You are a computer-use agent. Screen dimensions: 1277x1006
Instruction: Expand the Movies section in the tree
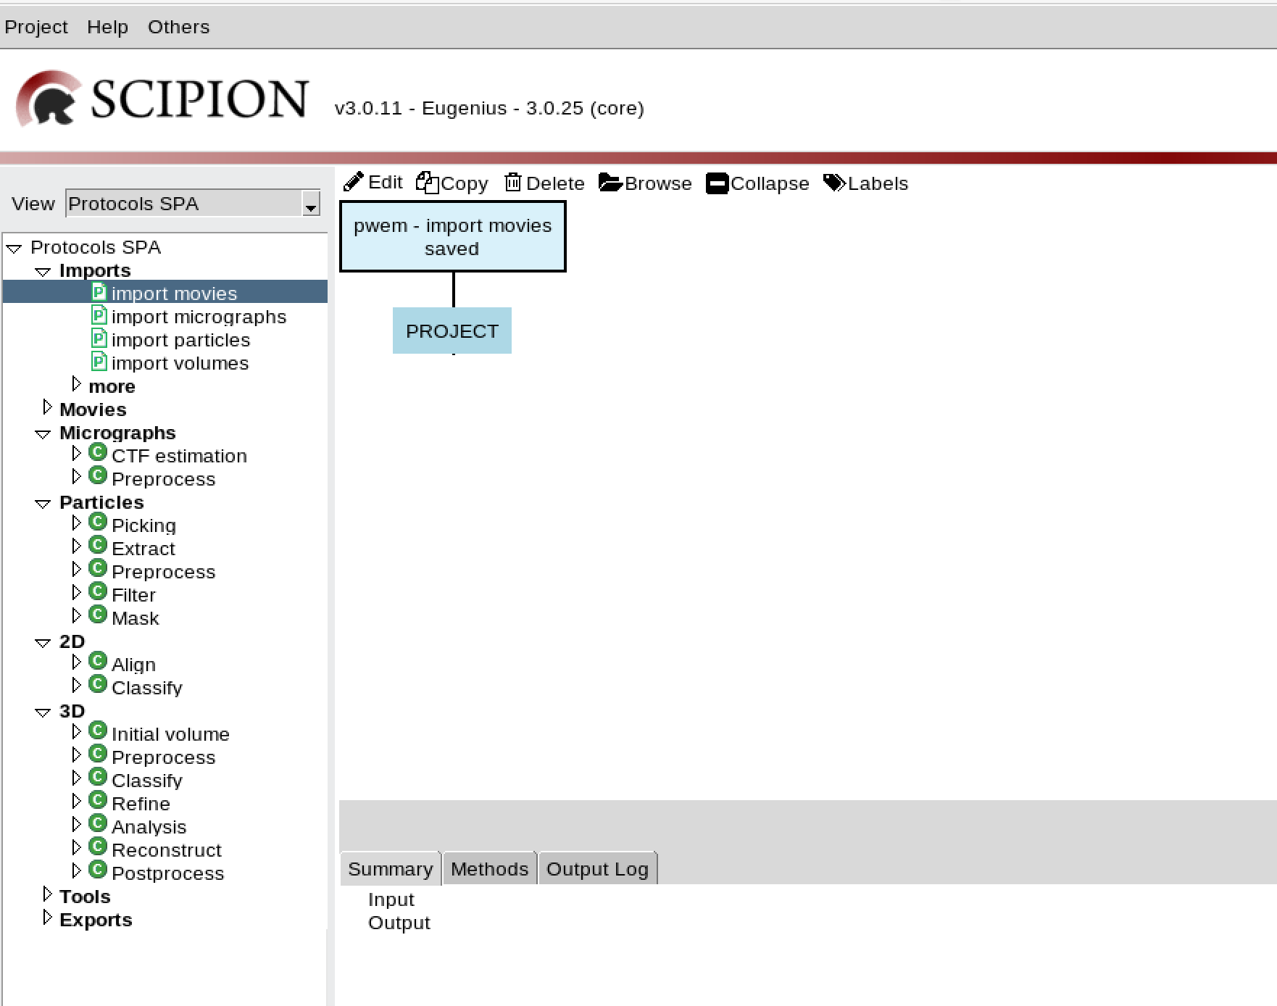pos(47,406)
